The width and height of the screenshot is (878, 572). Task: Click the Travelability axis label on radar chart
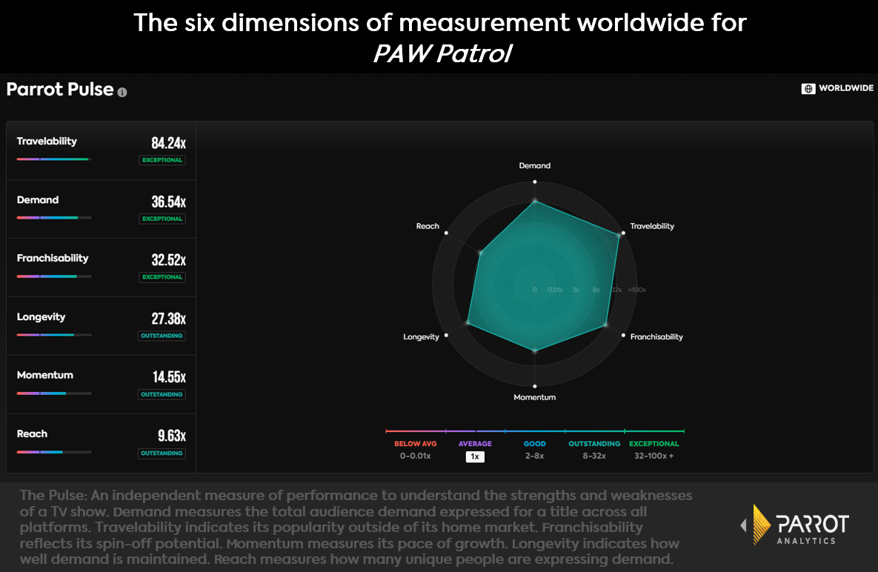(652, 226)
